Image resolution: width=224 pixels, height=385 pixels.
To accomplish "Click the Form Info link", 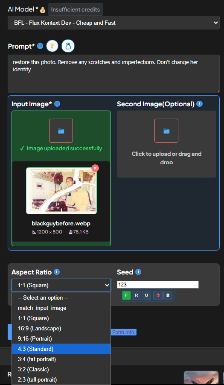I will click(x=123, y=332).
